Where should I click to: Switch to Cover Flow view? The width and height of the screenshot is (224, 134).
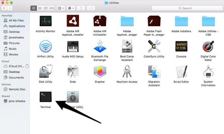pos(52,8)
